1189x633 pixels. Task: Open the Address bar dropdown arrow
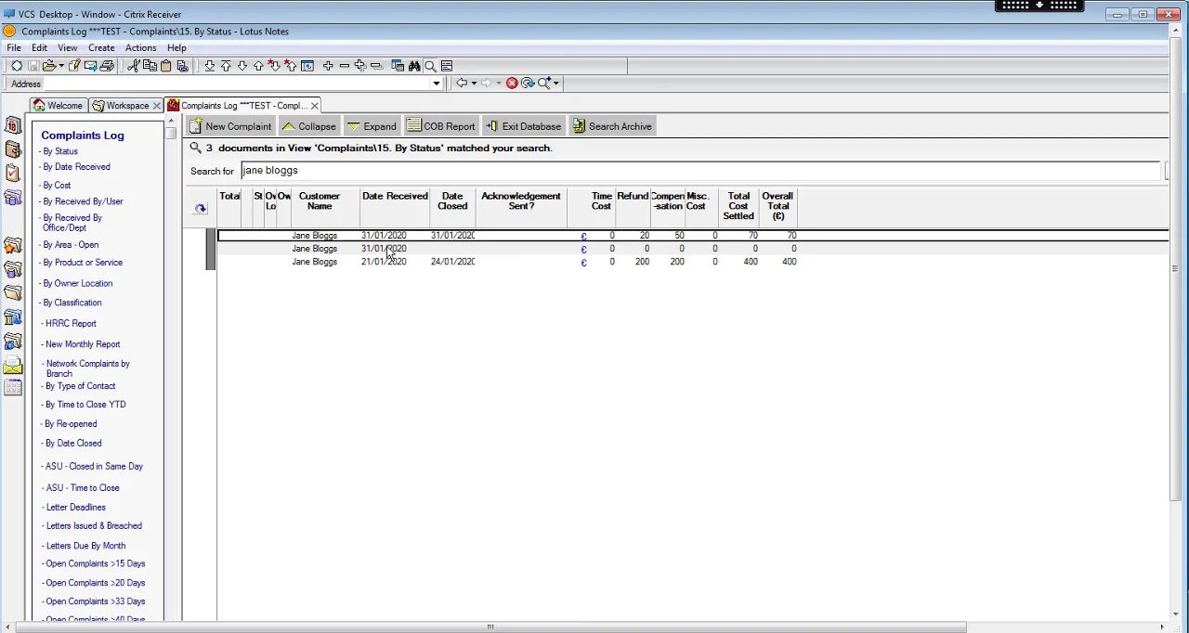(436, 84)
